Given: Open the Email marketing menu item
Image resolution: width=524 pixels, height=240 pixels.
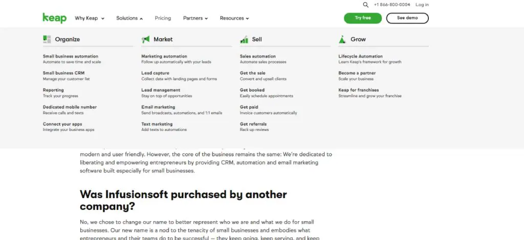Looking at the screenshot, I should [158, 107].
